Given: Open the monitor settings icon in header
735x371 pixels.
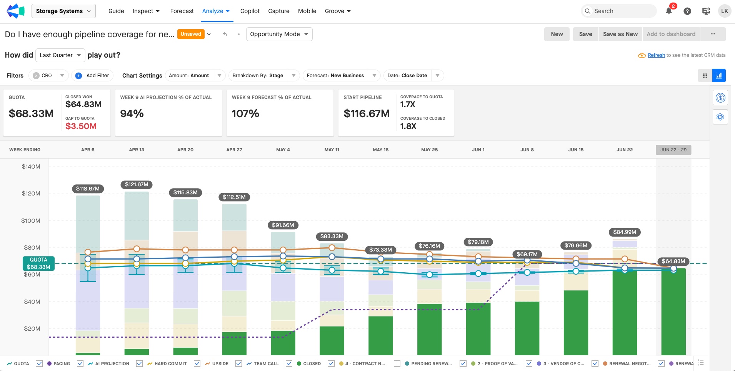Looking at the screenshot, I should pyautogui.click(x=706, y=11).
